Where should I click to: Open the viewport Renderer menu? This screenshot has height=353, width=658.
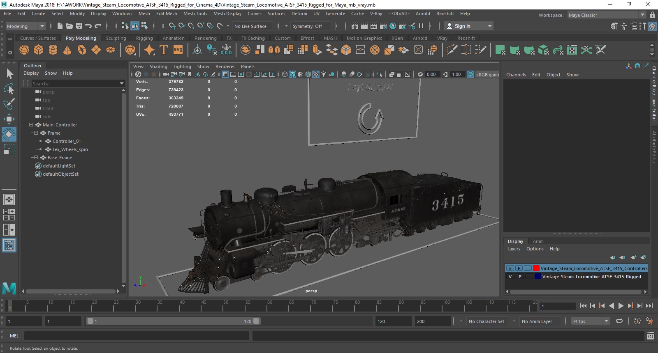[x=225, y=66]
